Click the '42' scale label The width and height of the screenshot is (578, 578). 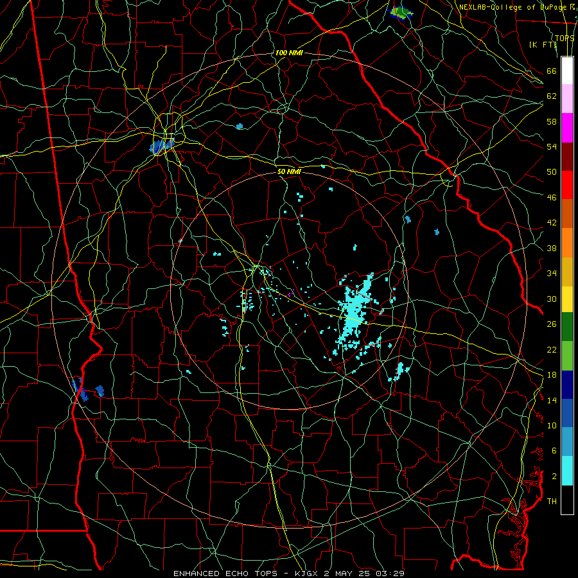[552, 223]
